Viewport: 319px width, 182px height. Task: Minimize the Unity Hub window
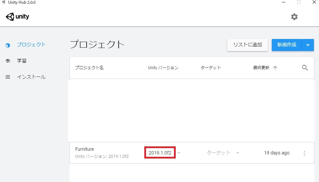coord(284,2)
